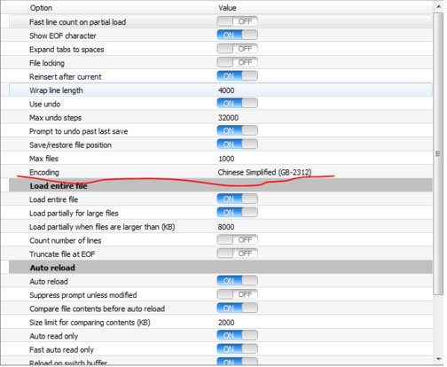This screenshot has width=447, height=367.
Task: Select Max undo steps value 32000
Action: [x=228, y=118]
